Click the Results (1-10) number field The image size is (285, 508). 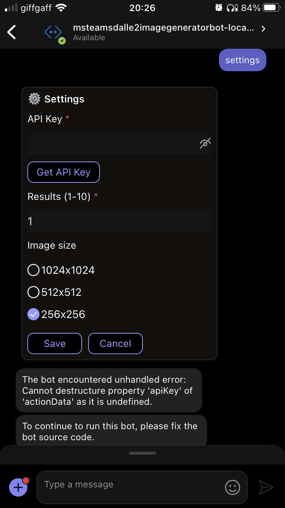coord(119,221)
